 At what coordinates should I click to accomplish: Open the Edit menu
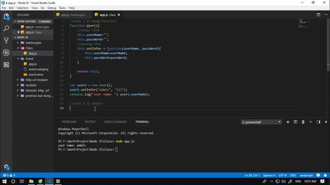coord(11,8)
